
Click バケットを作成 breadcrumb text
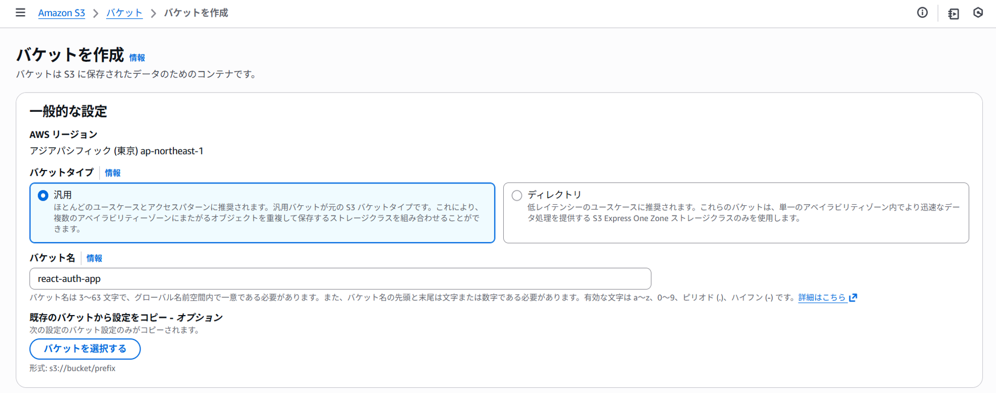click(x=196, y=13)
